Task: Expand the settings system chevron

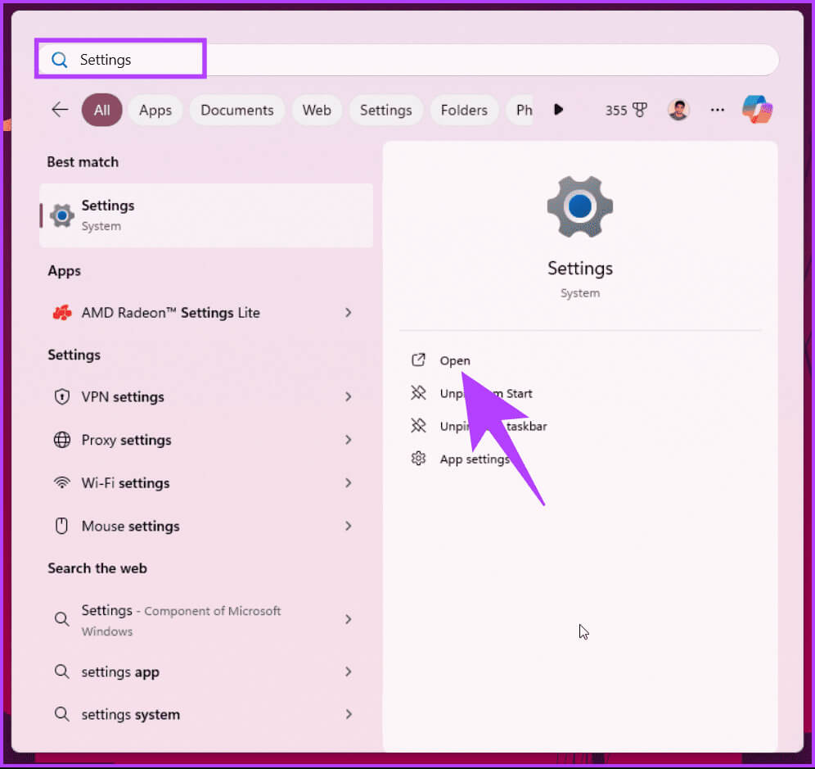Action: (x=349, y=715)
